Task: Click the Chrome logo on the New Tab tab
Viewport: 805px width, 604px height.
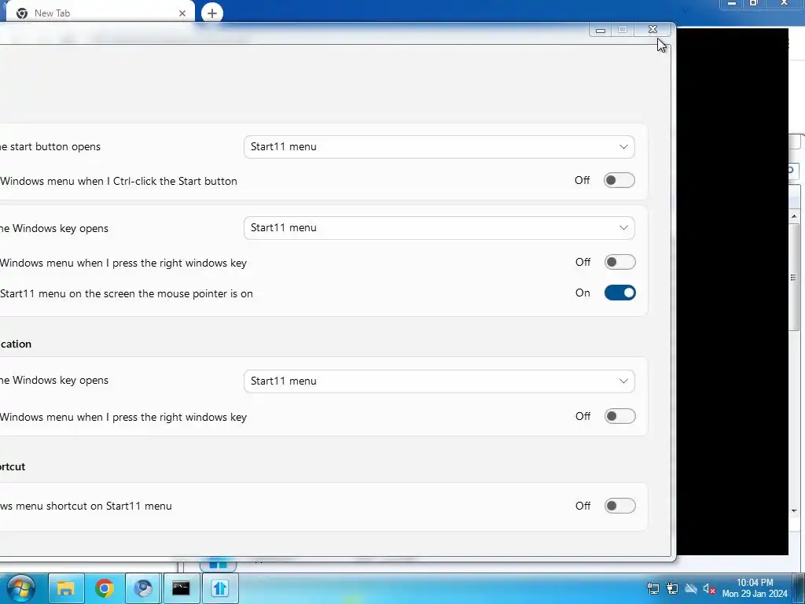Action: point(21,13)
